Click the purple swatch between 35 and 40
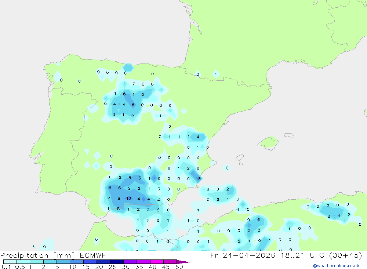The width and height of the screenshot is (367, 269). tap(143, 262)
